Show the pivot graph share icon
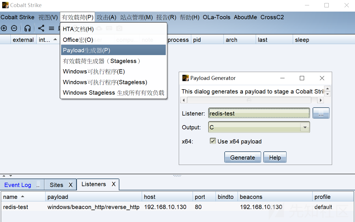This screenshot has height=222, width=355. [41, 28]
